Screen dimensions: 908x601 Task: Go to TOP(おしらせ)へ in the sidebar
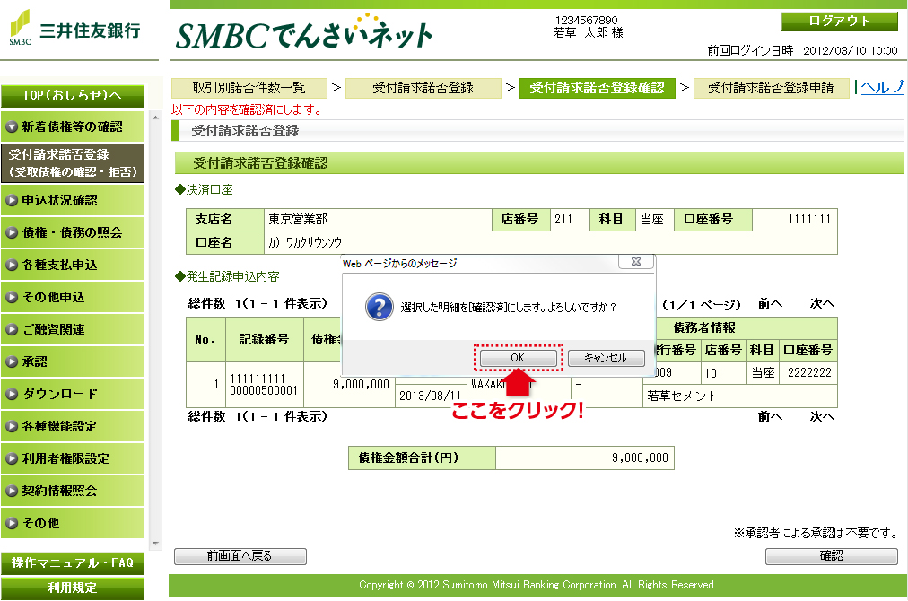(x=73, y=96)
